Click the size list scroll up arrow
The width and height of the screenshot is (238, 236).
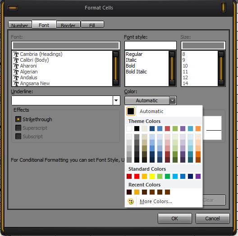pos(221,54)
